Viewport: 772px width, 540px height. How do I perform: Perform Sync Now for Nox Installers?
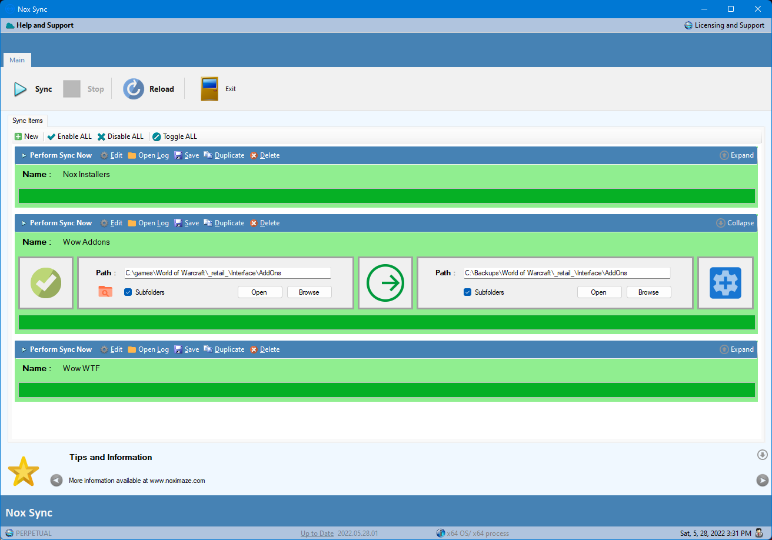tap(56, 155)
